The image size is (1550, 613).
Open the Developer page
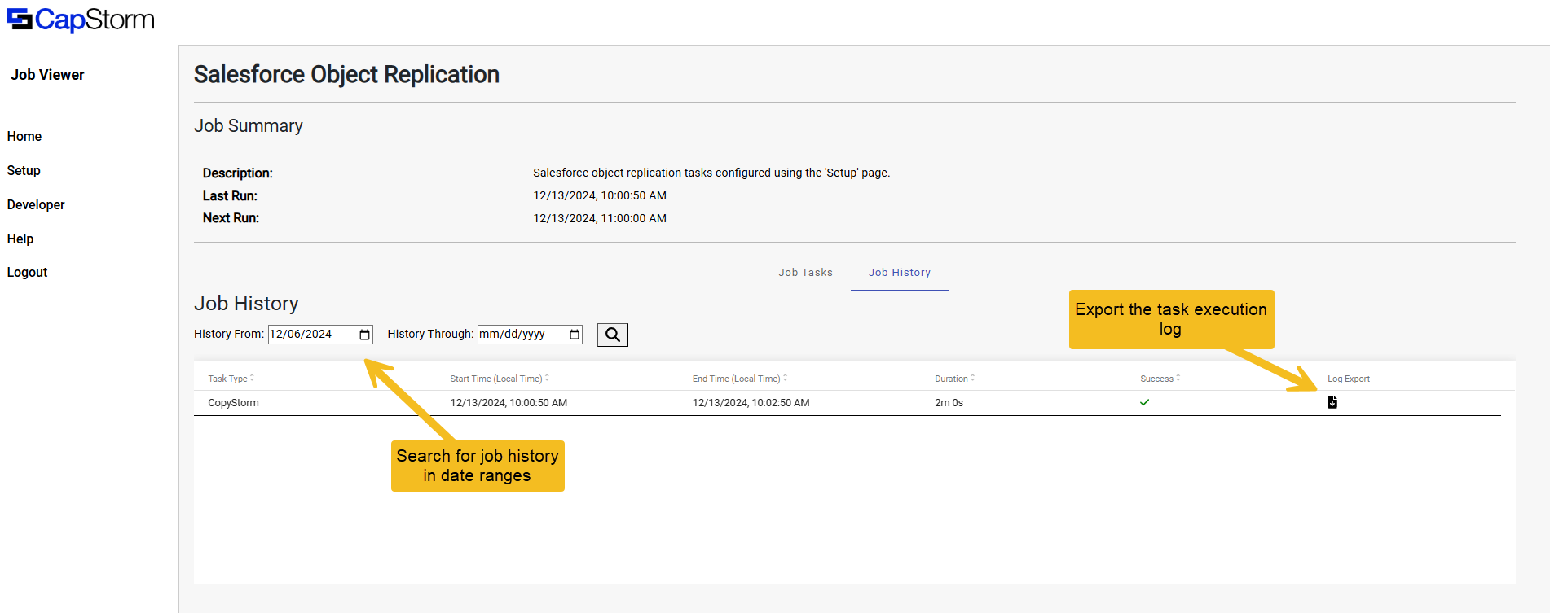click(36, 205)
